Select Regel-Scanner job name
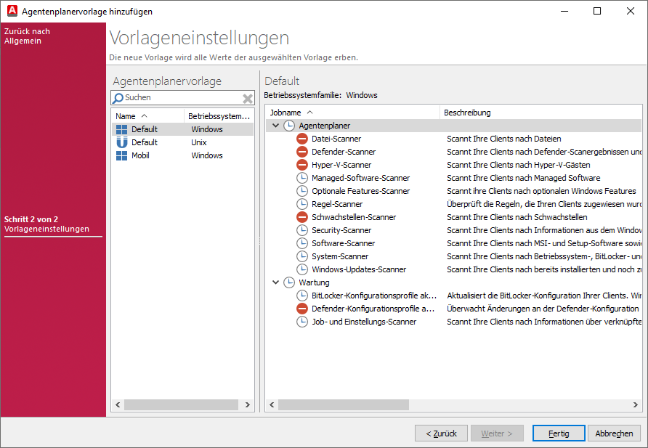648x448 pixels. 337,204
